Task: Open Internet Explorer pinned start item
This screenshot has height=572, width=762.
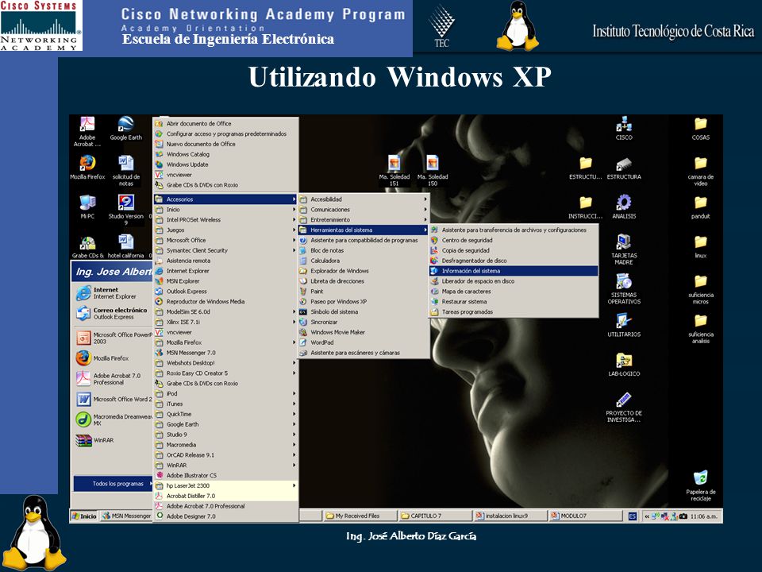Action: point(113,293)
